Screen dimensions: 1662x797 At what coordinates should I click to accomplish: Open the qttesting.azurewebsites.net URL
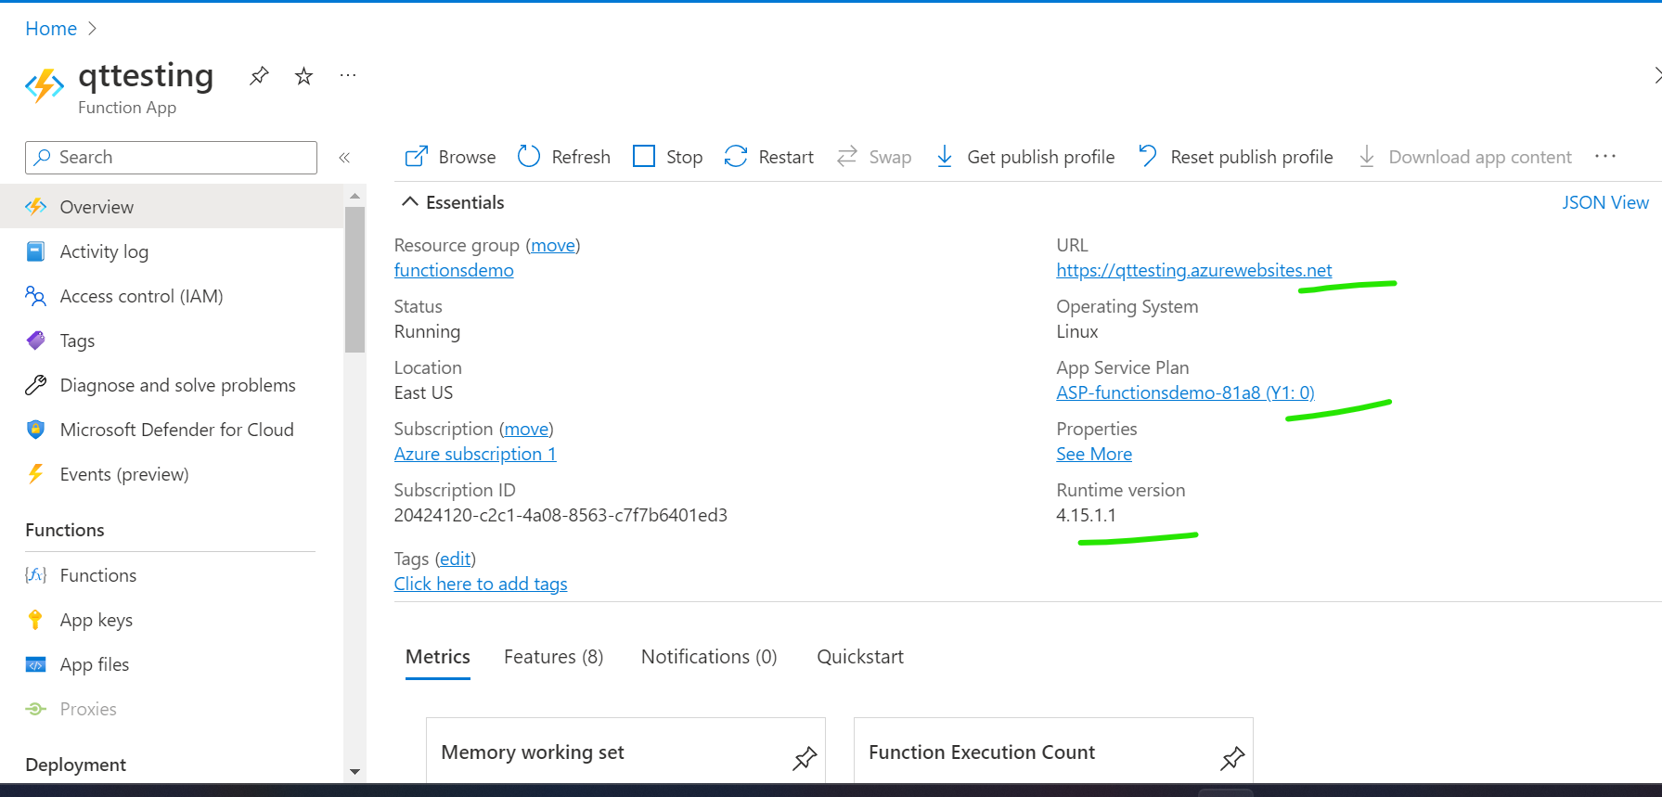click(1194, 270)
